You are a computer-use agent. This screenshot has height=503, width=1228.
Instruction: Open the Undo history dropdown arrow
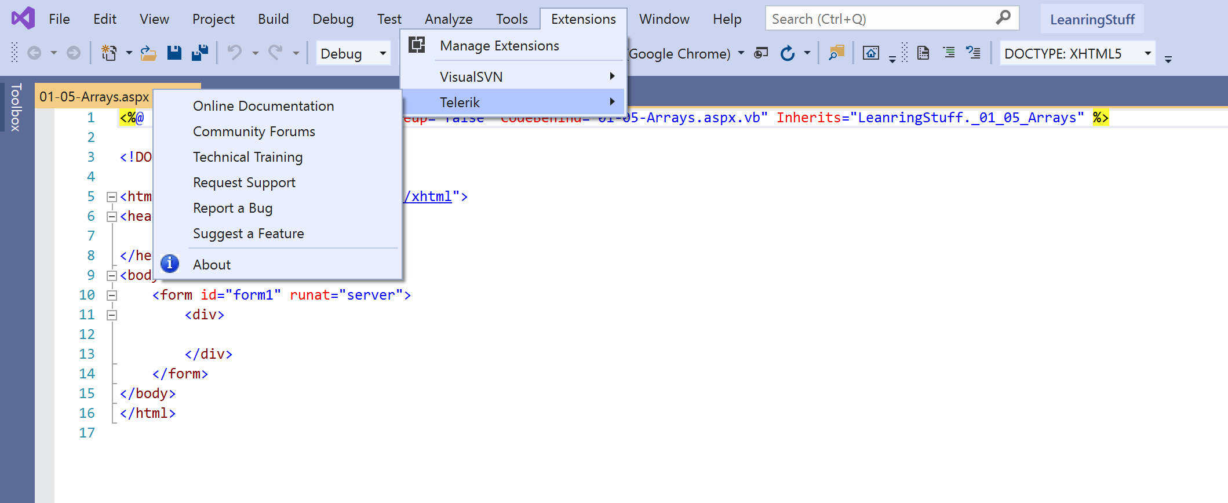click(x=255, y=53)
